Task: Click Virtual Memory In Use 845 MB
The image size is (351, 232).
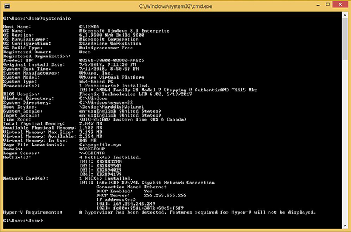Action: (x=87, y=141)
